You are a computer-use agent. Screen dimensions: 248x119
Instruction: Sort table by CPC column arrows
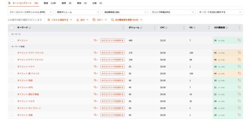click(x=184, y=28)
